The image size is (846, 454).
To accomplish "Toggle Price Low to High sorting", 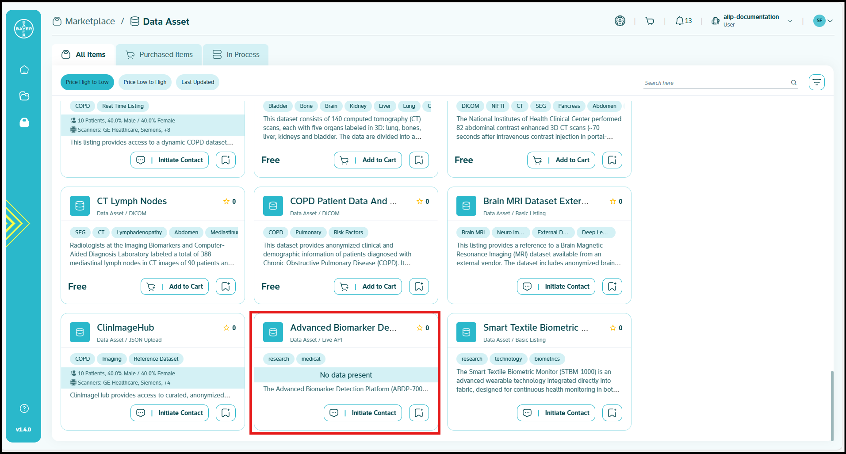I will pyautogui.click(x=145, y=82).
